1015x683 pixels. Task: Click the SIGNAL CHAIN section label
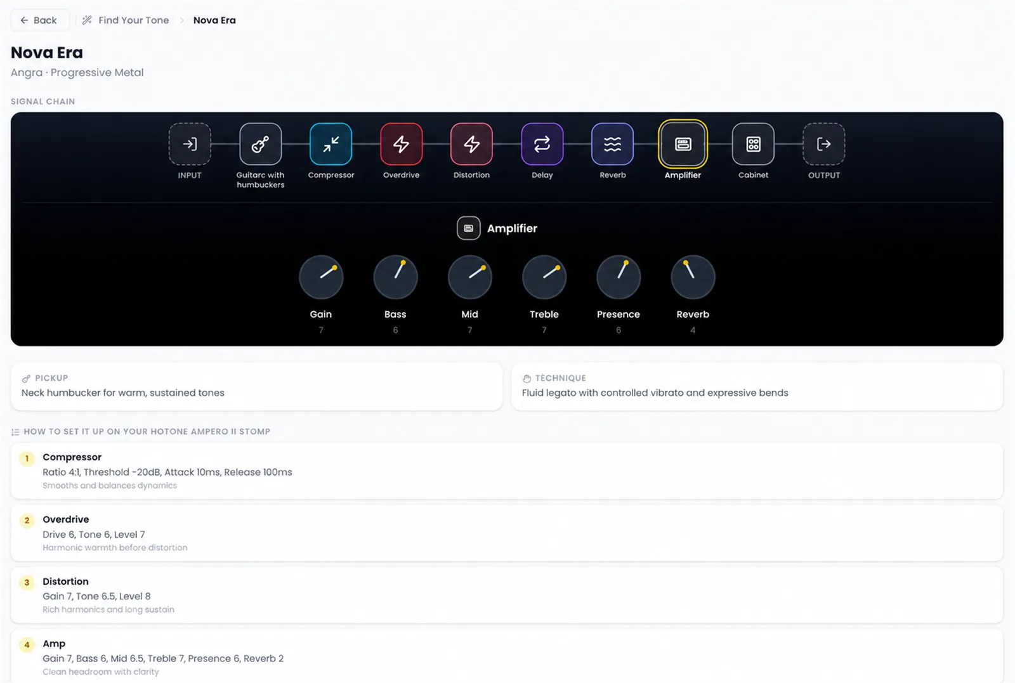coord(43,101)
